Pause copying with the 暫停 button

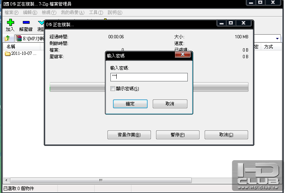pyautogui.click(x=178, y=135)
